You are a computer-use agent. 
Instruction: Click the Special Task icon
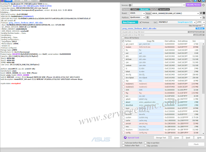pyautogui.click(x=125, y=138)
